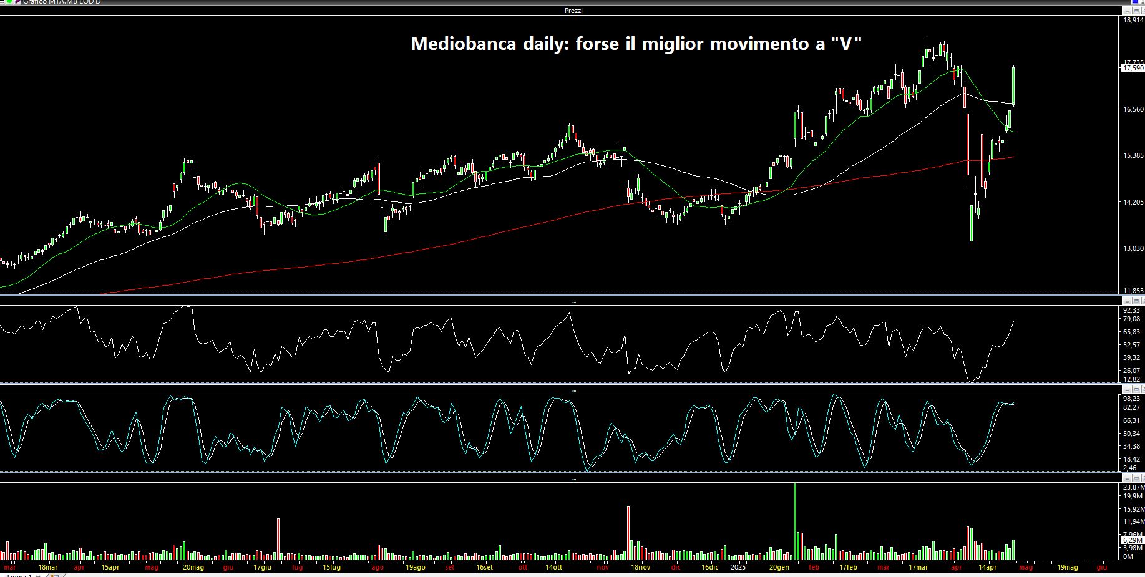Click the latest green candlestick at chart's right edge
This screenshot has width=1145, height=577.
pyautogui.click(x=1013, y=85)
